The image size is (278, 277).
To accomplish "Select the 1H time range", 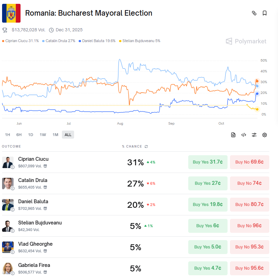I will click(x=7, y=135).
